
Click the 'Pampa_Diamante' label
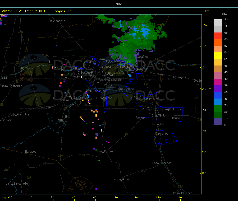click(x=11, y=86)
